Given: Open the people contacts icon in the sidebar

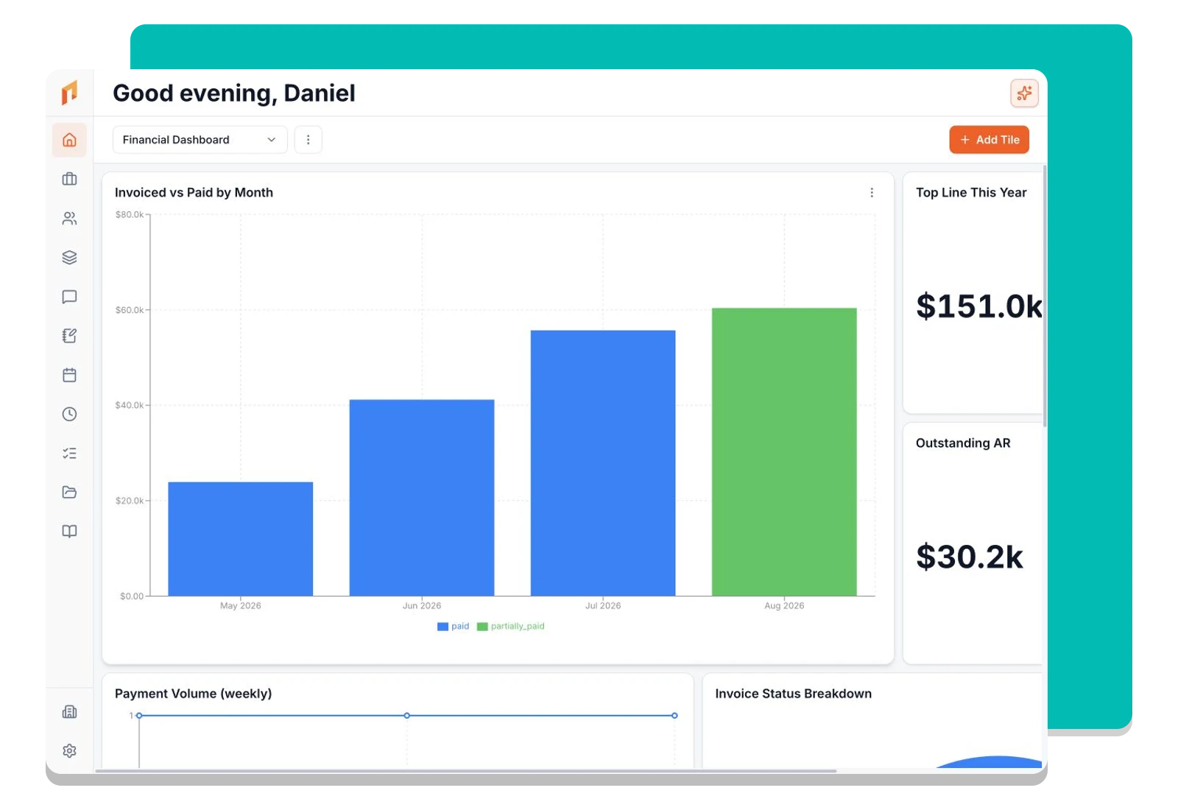Looking at the screenshot, I should coord(69,218).
